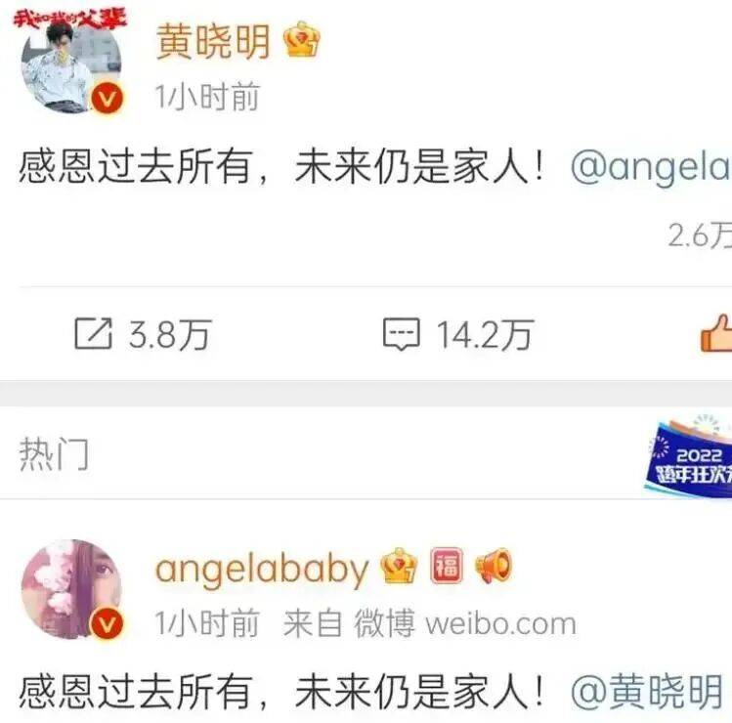Open 黄晓明's profile avatar
Image resolution: width=732 pixels, height=723 pixels.
[x=71, y=63]
